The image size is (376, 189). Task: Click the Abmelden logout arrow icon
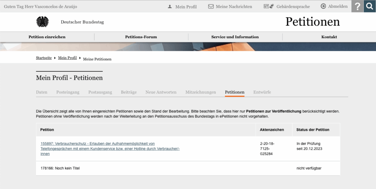tap(323, 7)
